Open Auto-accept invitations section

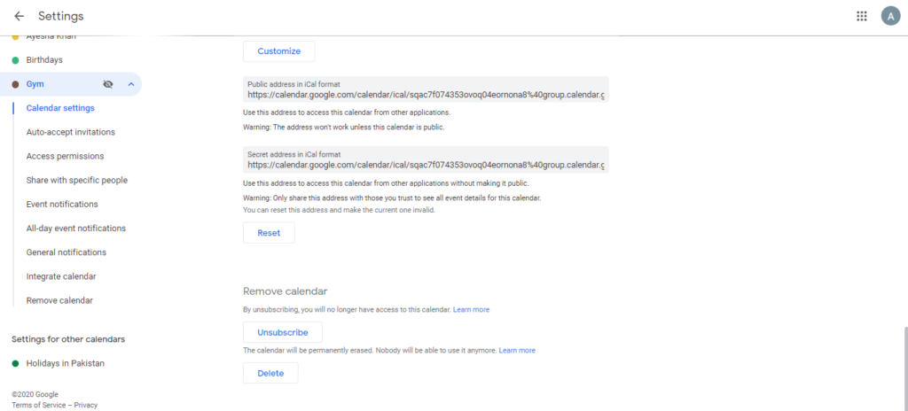71,132
